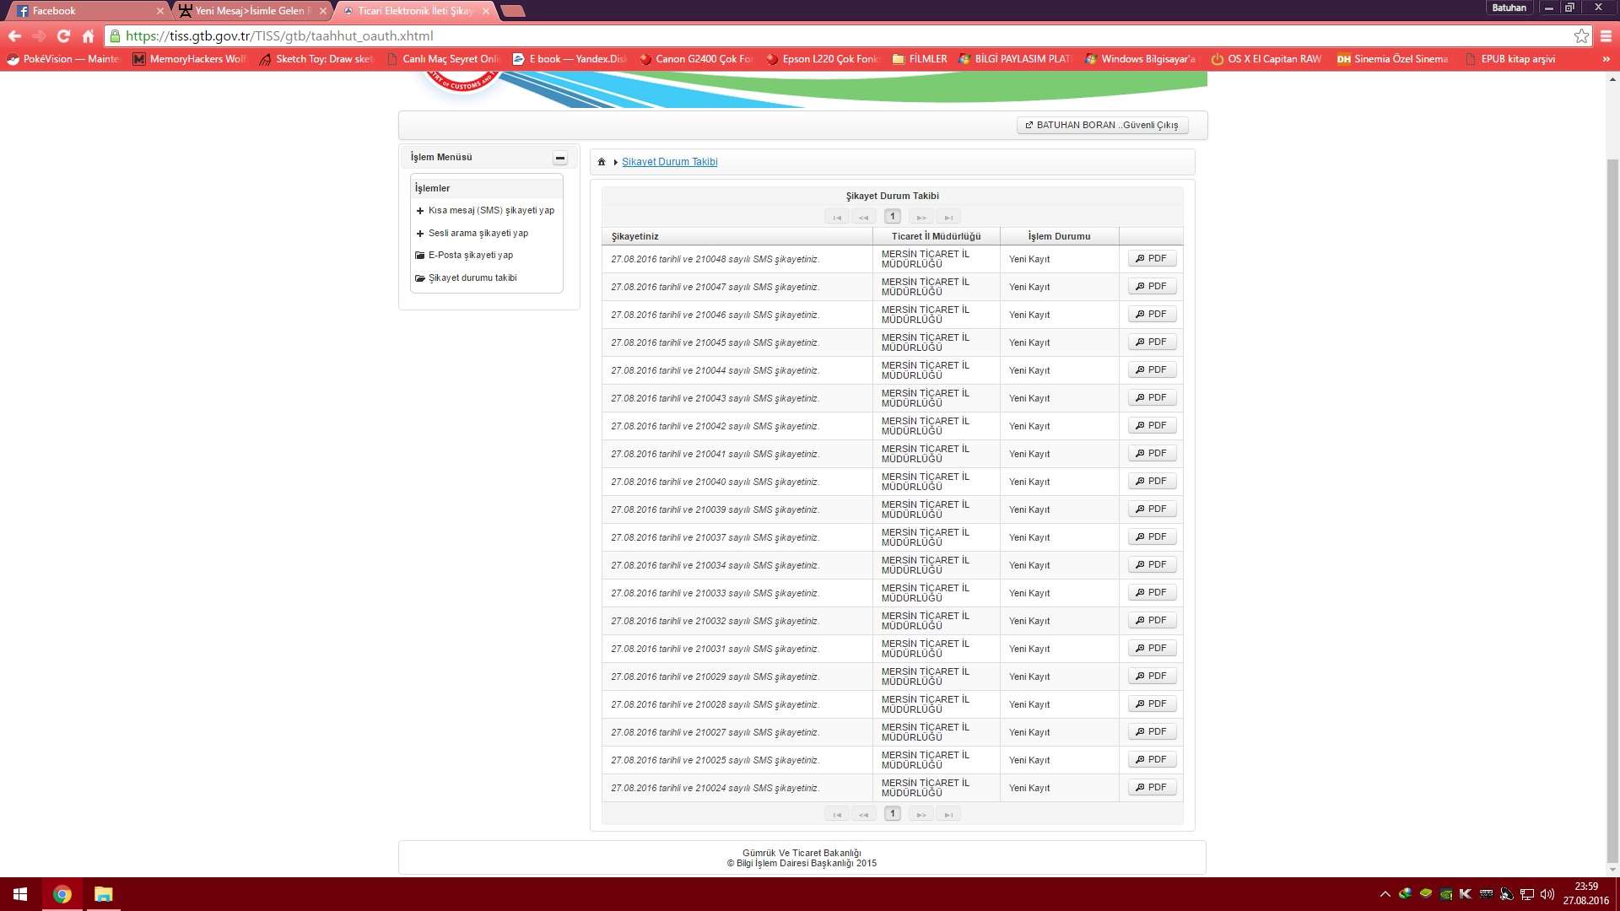Image resolution: width=1620 pixels, height=911 pixels.
Task: Open Kısa mesaj (SMS) şikayeti yap
Action: tap(491, 211)
